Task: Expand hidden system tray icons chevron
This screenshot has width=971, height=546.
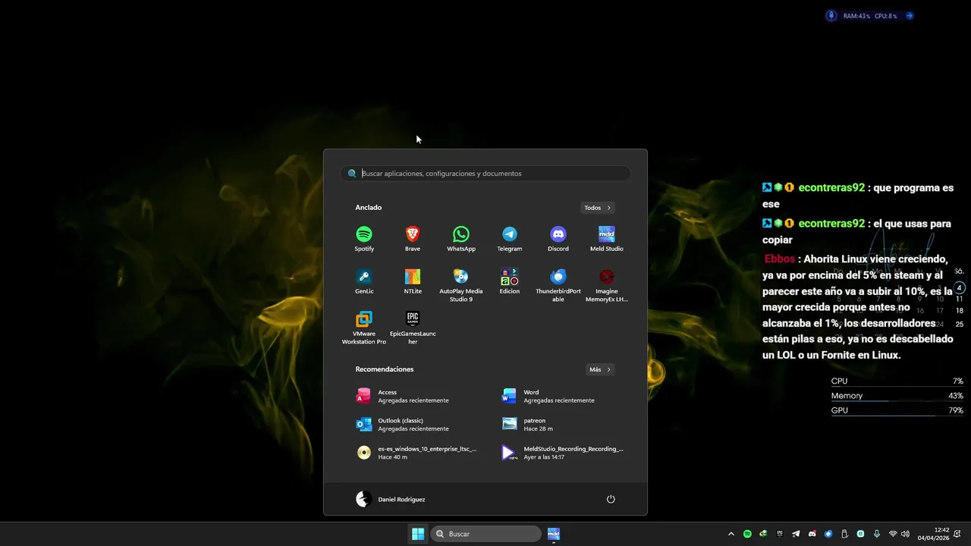Action: (x=731, y=534)
